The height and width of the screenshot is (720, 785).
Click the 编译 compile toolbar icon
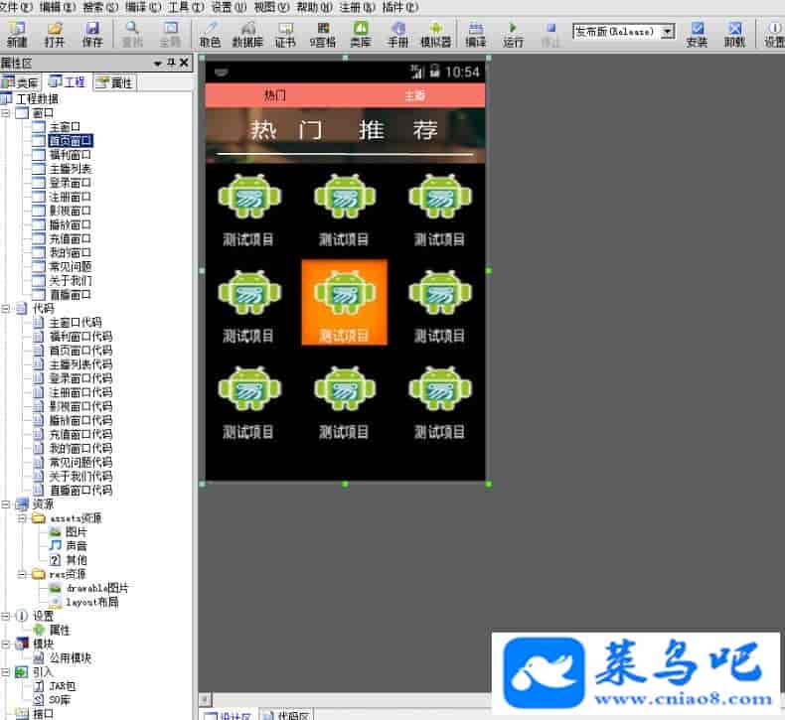(476, 34)
